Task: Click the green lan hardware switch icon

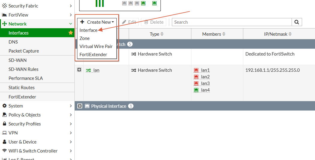Action: [88, 70]
